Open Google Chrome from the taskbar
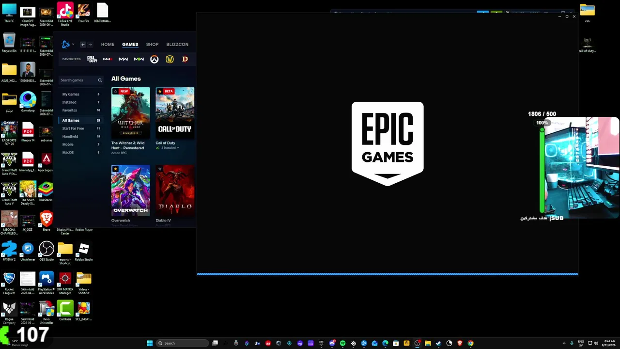 470,343
